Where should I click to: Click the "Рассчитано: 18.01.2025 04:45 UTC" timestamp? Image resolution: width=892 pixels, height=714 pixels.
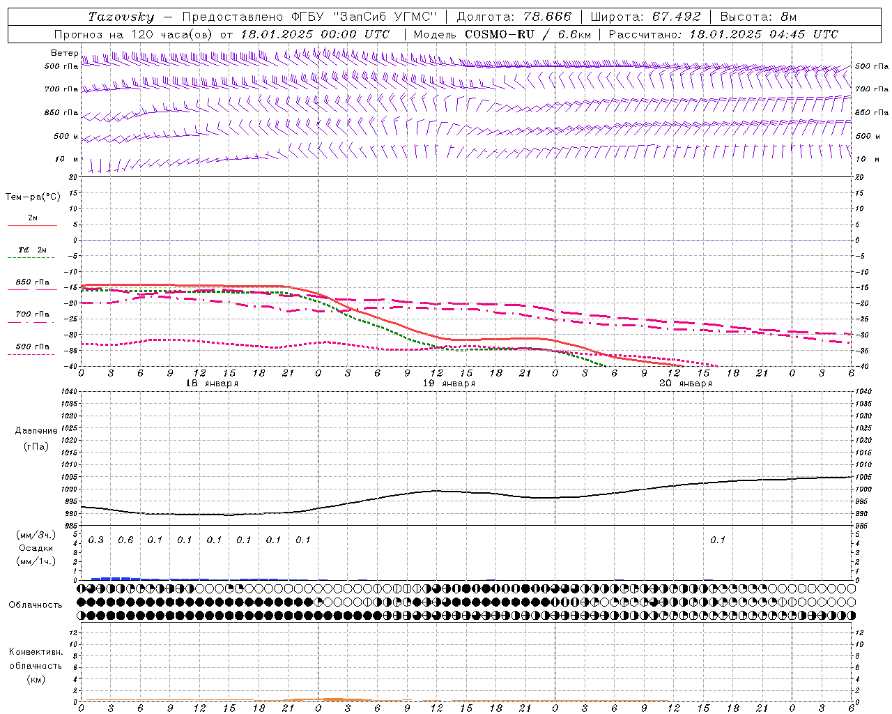click(x=723, y=34)
